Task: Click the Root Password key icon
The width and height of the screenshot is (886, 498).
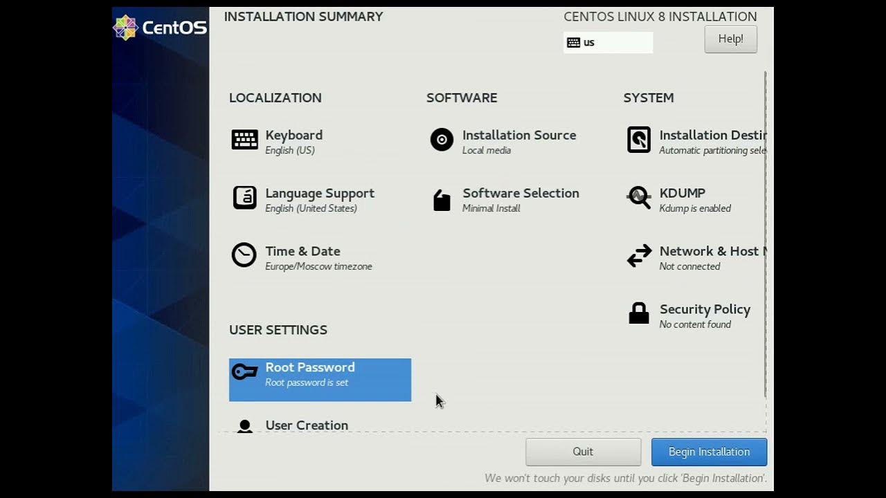Action: 244,372
